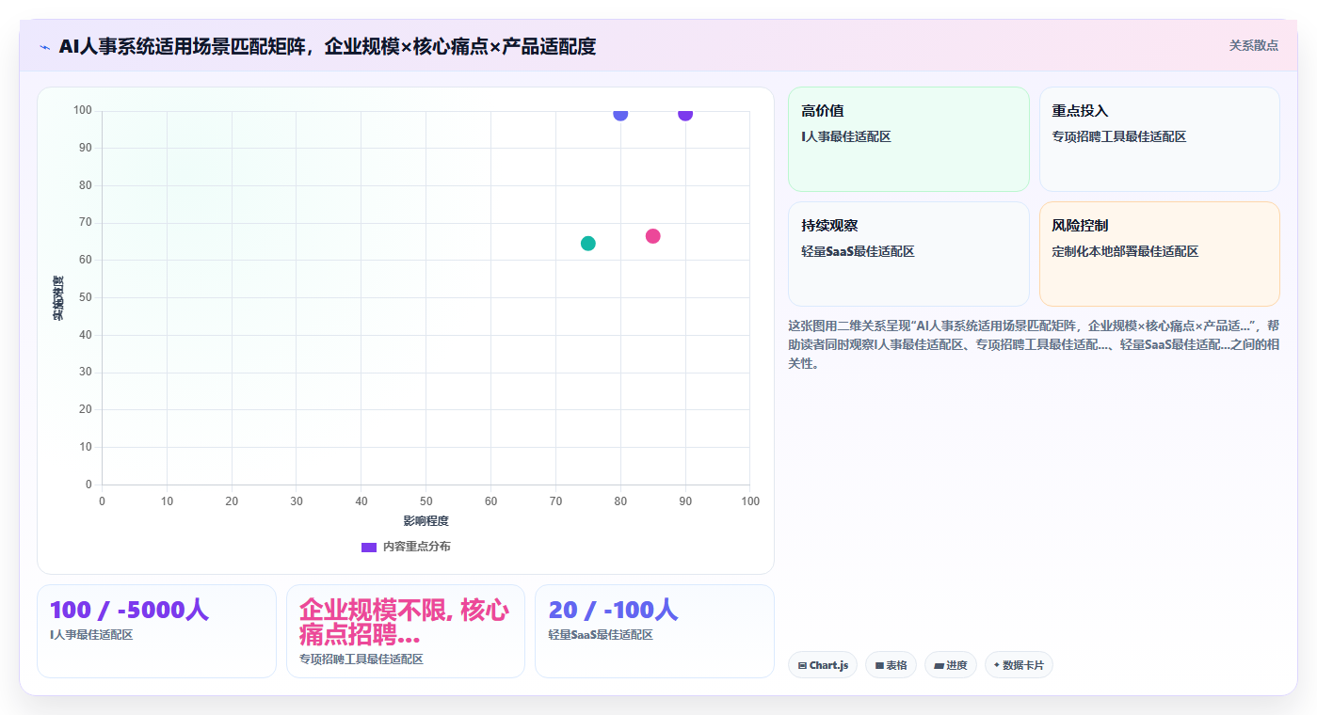The width and height of the screenshot is (1317, 715).
Task: Click 轻量SaaS最佳适配区 text in 持续观察 card
Action: pyautogui.click(x=858, y=252)
